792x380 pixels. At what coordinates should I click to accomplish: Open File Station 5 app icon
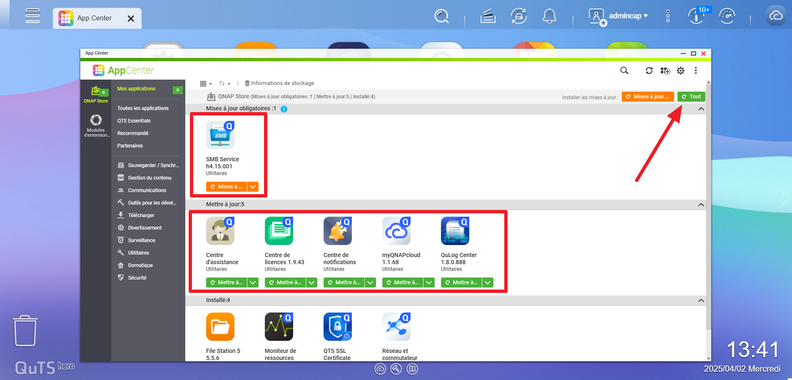pyautogui.click(x=220, y=327)
